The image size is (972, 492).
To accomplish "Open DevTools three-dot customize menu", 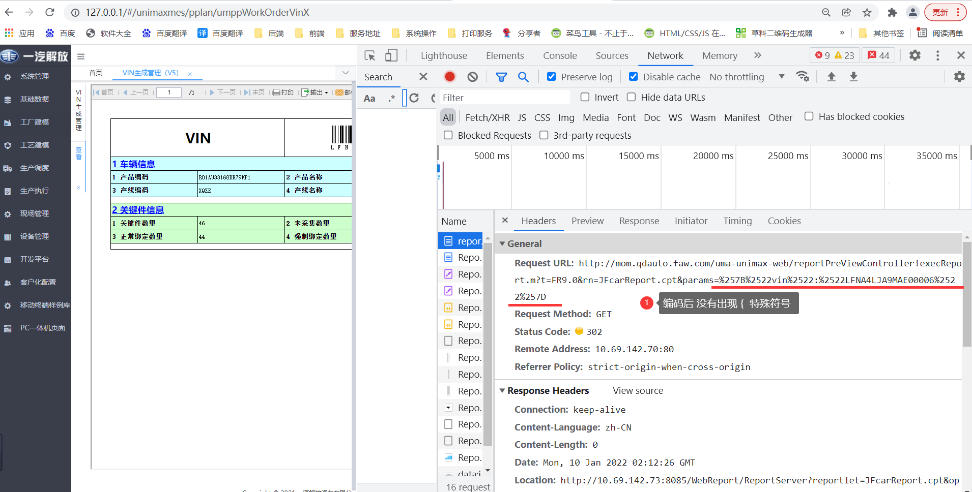I will coord(937,55).
